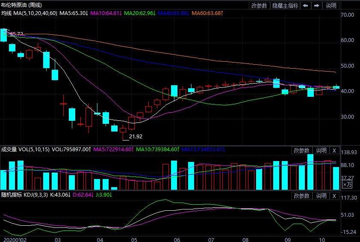
Task: Click the left arrow button in main chart header
Action: [x=305, y=6]
